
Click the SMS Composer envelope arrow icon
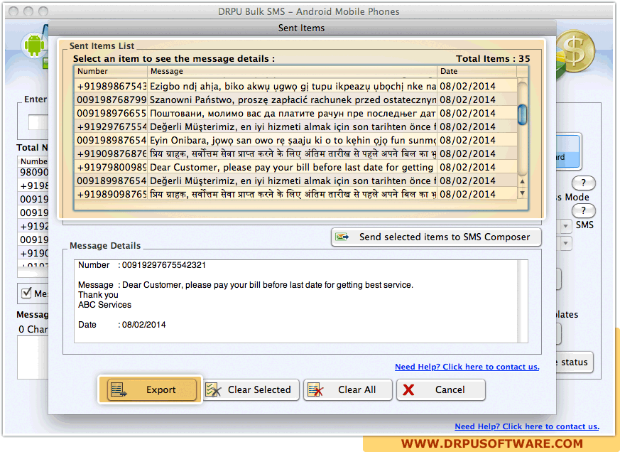[x=342, y=237]
